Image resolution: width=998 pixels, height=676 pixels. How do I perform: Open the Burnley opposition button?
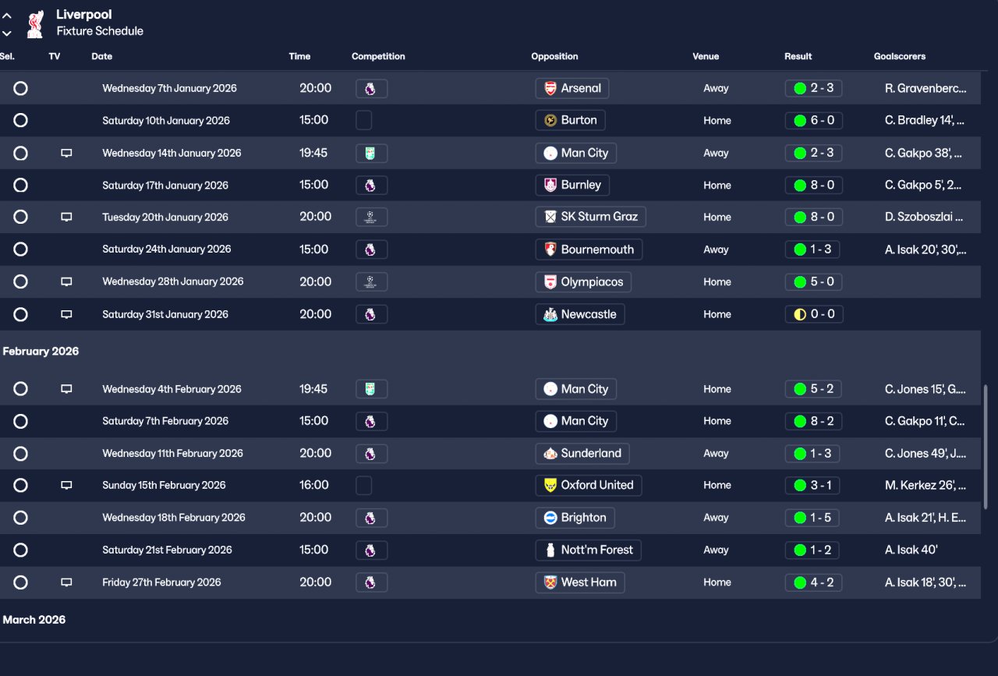point(572,186)
